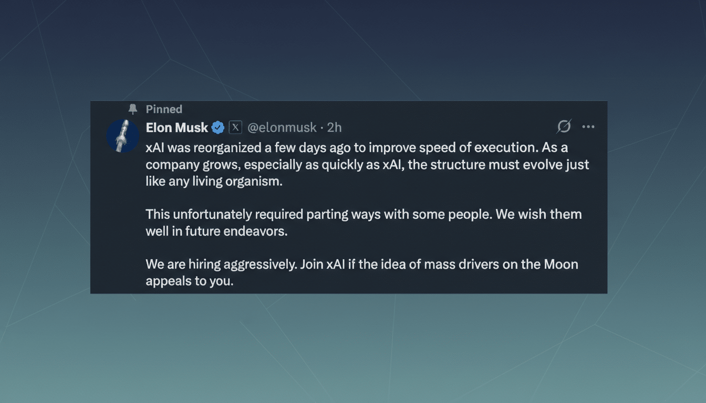Click the rocket profile picture thumbnail
This screenshot has width=706, height=403.
pyautogui.click(x=123, y=135)
